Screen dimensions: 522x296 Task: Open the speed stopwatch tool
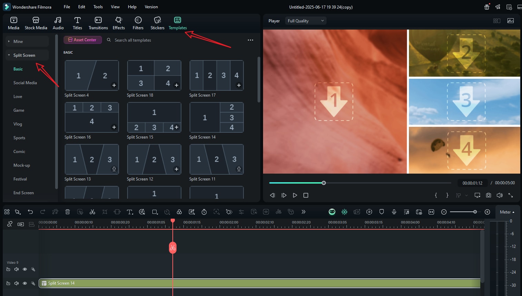204,212
